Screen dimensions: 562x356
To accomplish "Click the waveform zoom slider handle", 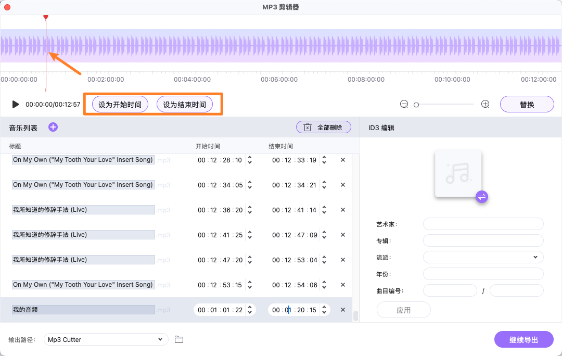I will pyautogui.click(x=416, y=104).
